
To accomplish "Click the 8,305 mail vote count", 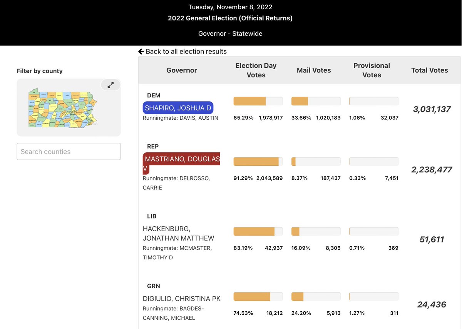I will 333,248.
